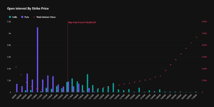This screenshot has width=214, height=107.
Task: Click the put bar at 95000 strike
Action: click(x=17, y=88)
